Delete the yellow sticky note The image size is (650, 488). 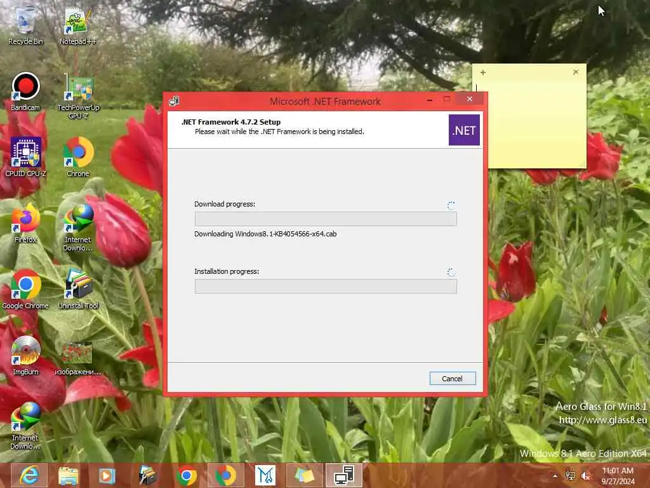click(575, 72)
